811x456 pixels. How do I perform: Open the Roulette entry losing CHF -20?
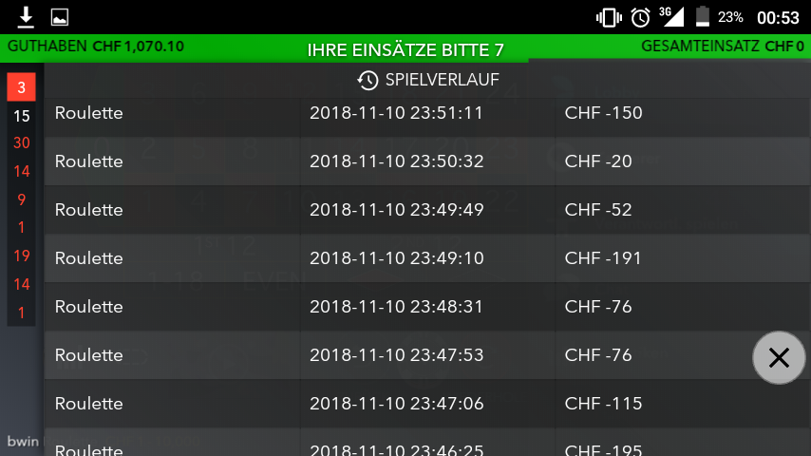427,161
